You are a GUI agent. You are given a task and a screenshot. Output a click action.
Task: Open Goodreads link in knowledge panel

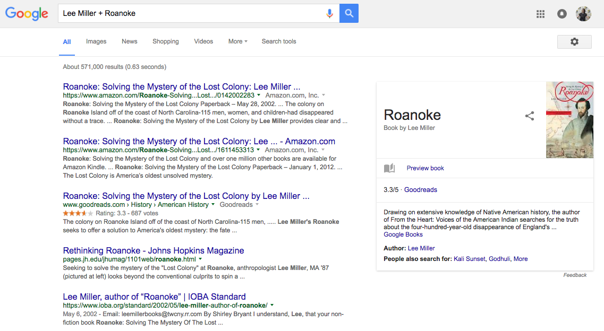(x=421, y=189)
